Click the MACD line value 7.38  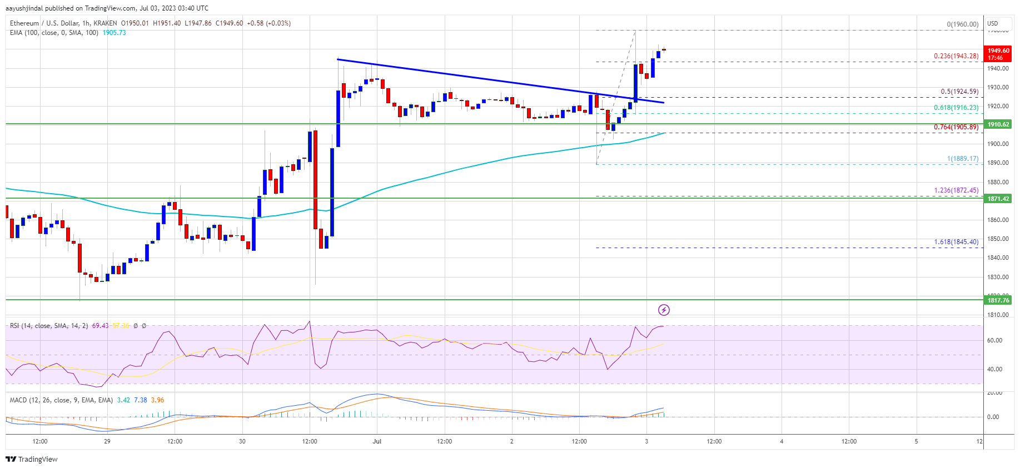click(141, 400)
